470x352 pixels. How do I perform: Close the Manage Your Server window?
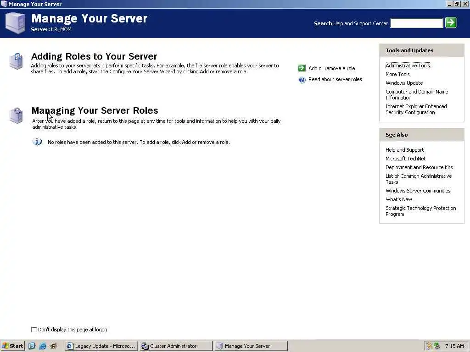click(465, 4)
